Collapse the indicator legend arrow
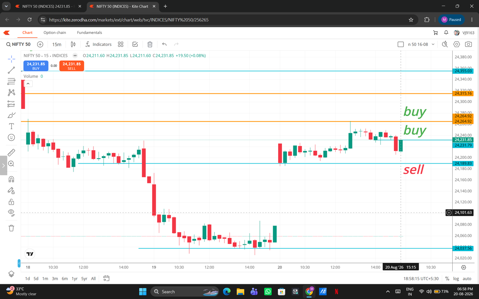This screenshot has width=479, height=299. point(28,84)
